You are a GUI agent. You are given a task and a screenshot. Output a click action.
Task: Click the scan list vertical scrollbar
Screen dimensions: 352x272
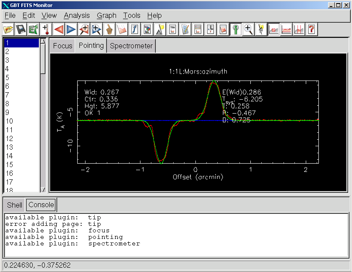click(x=43, y=131)
